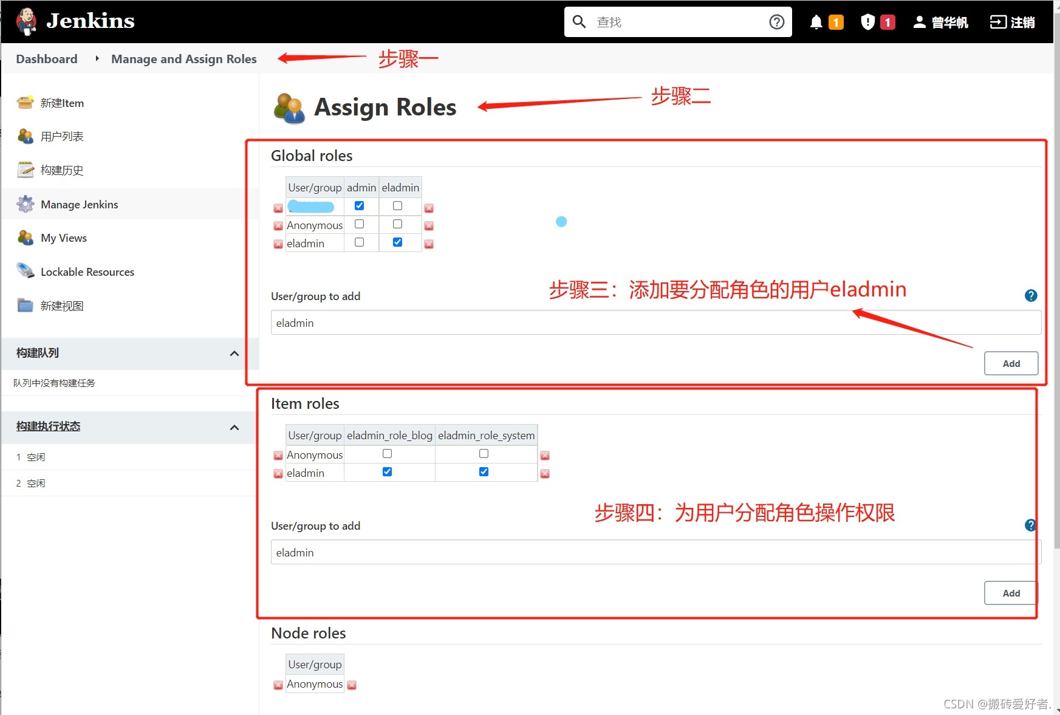Image resolution: width=1060 pixels, height=715 pixels.
Task: Click the Jenkins butler logo icon
Action: pos(26,21)
